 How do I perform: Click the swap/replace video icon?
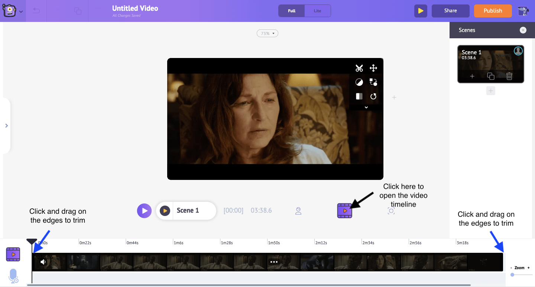[373, 82]
